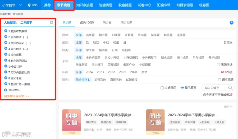Set difficulty filter to 较易
The image size is (238, 139).
(96, 43)
